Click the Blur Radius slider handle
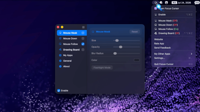200x112 pixels. [115, 54]
